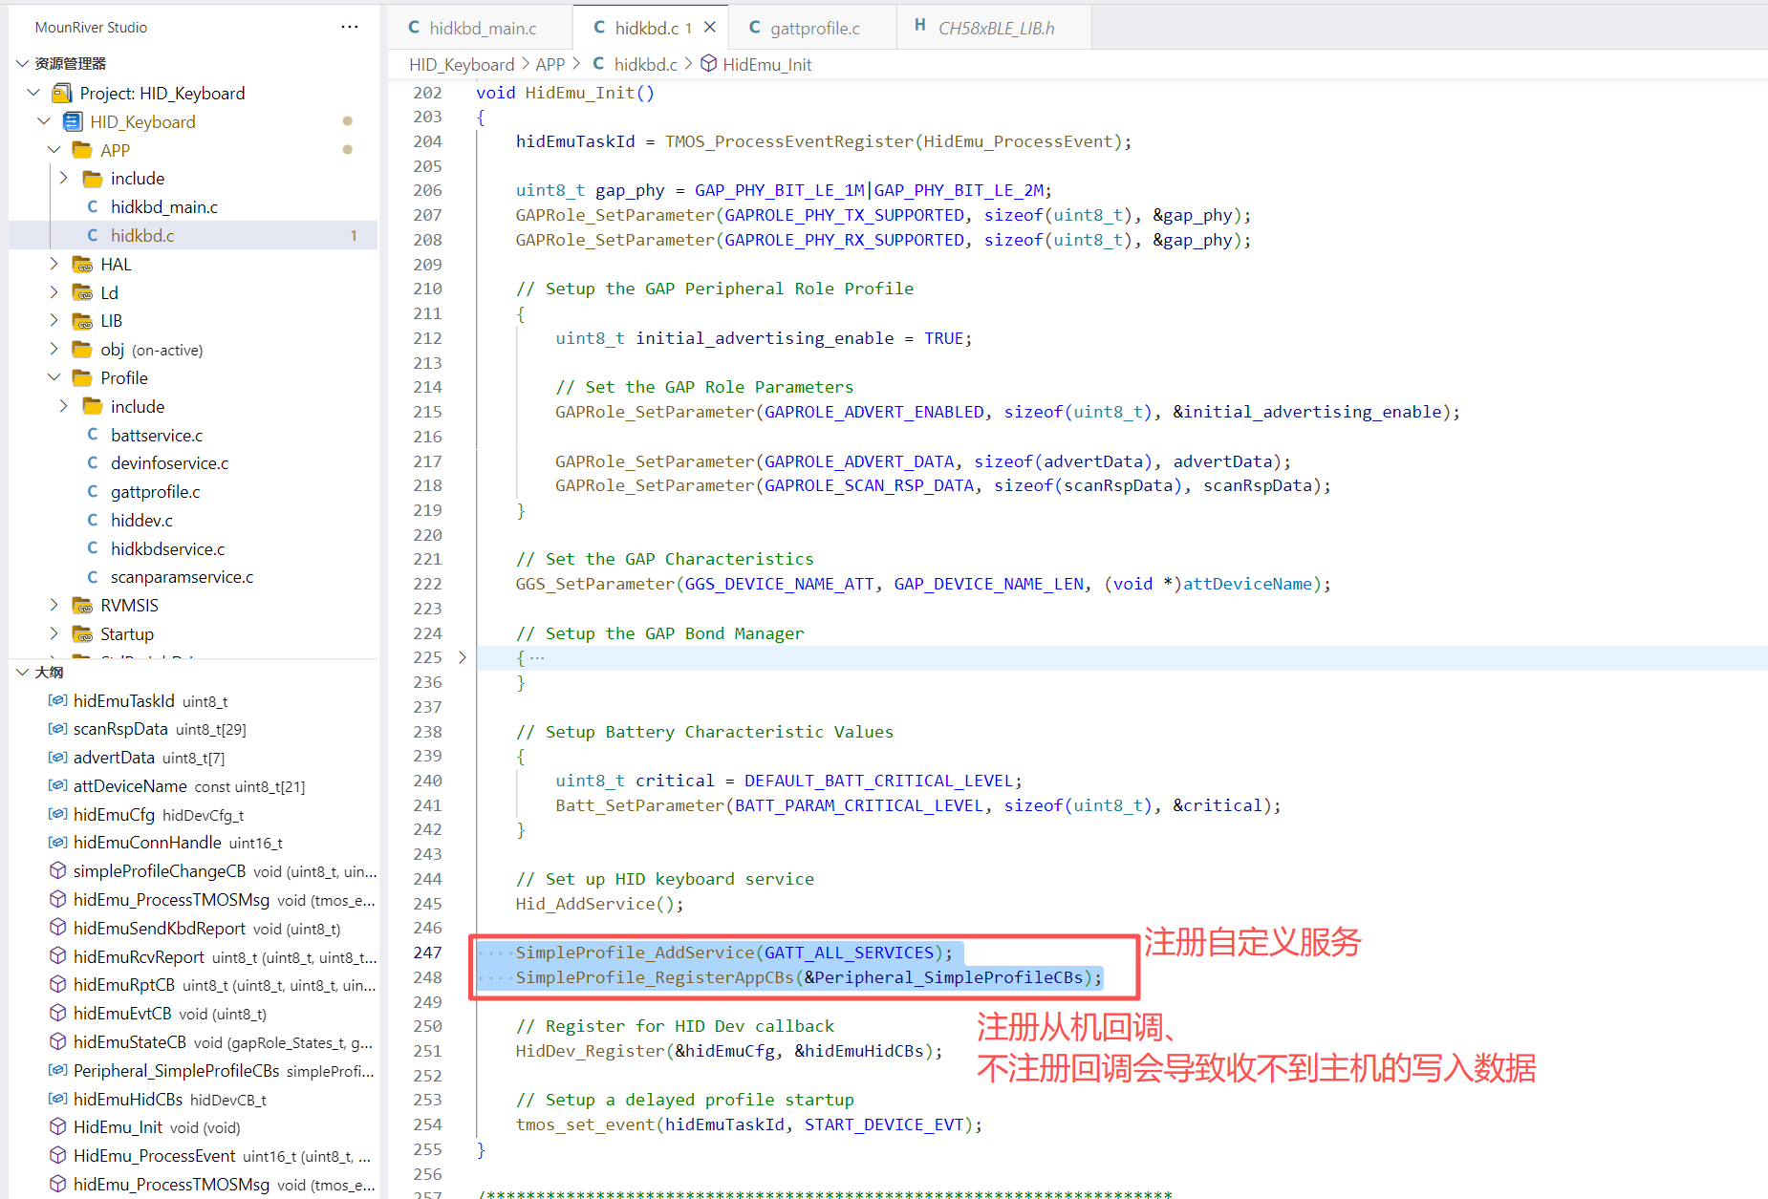Expand the RVMSIS folder

click(x=54, y=605)
